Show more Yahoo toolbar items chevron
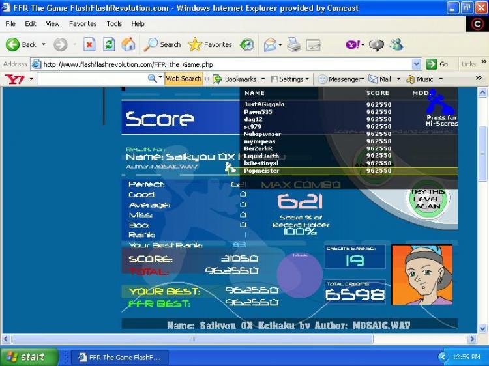489x366 pixels. [479, 78]
